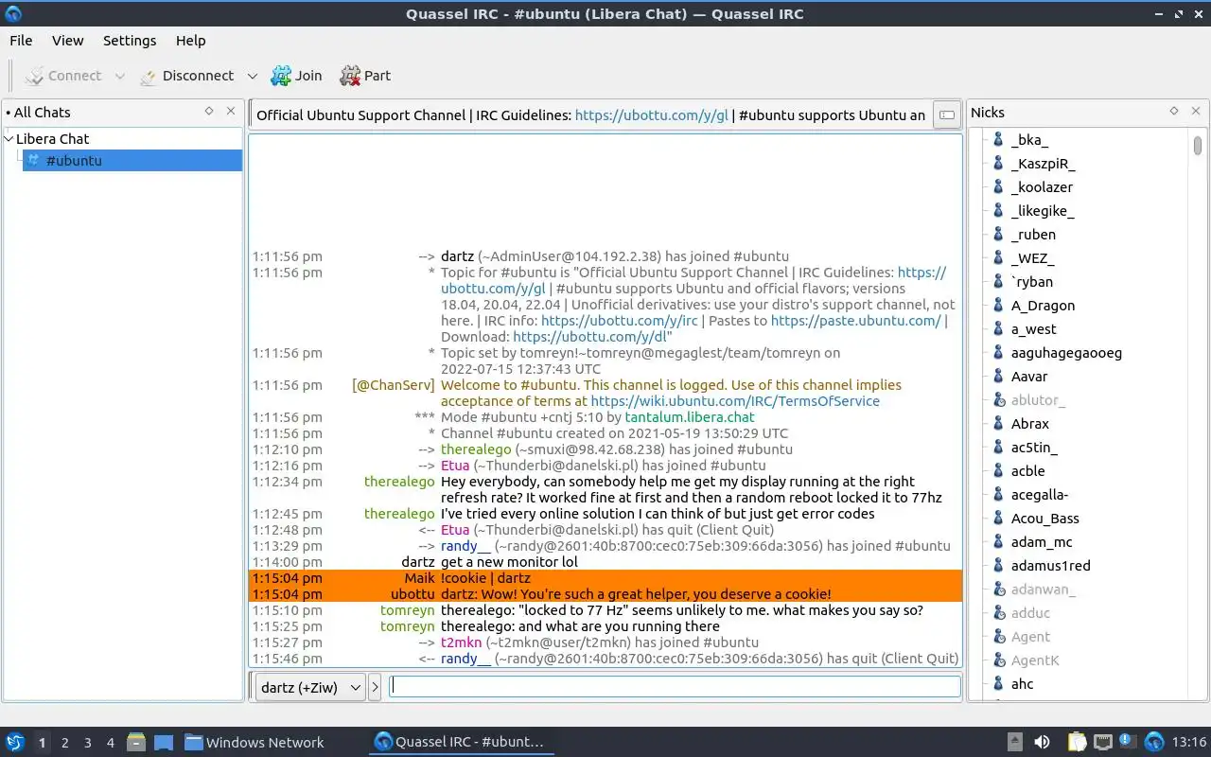Select nick `ryban in Nicks list
The image size is (1211, 757).
1032,282
